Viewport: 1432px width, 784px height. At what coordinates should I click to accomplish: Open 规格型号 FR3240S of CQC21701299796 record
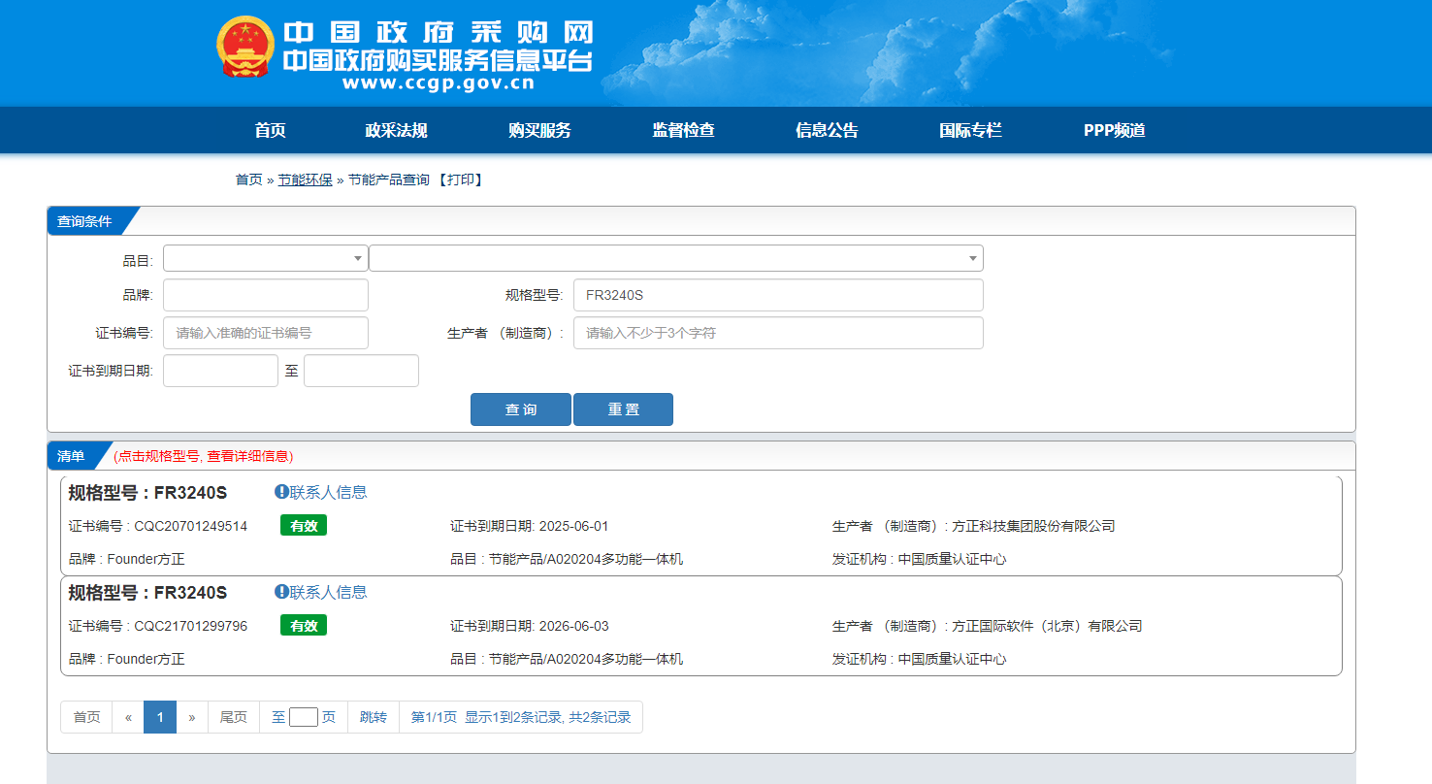147,593
